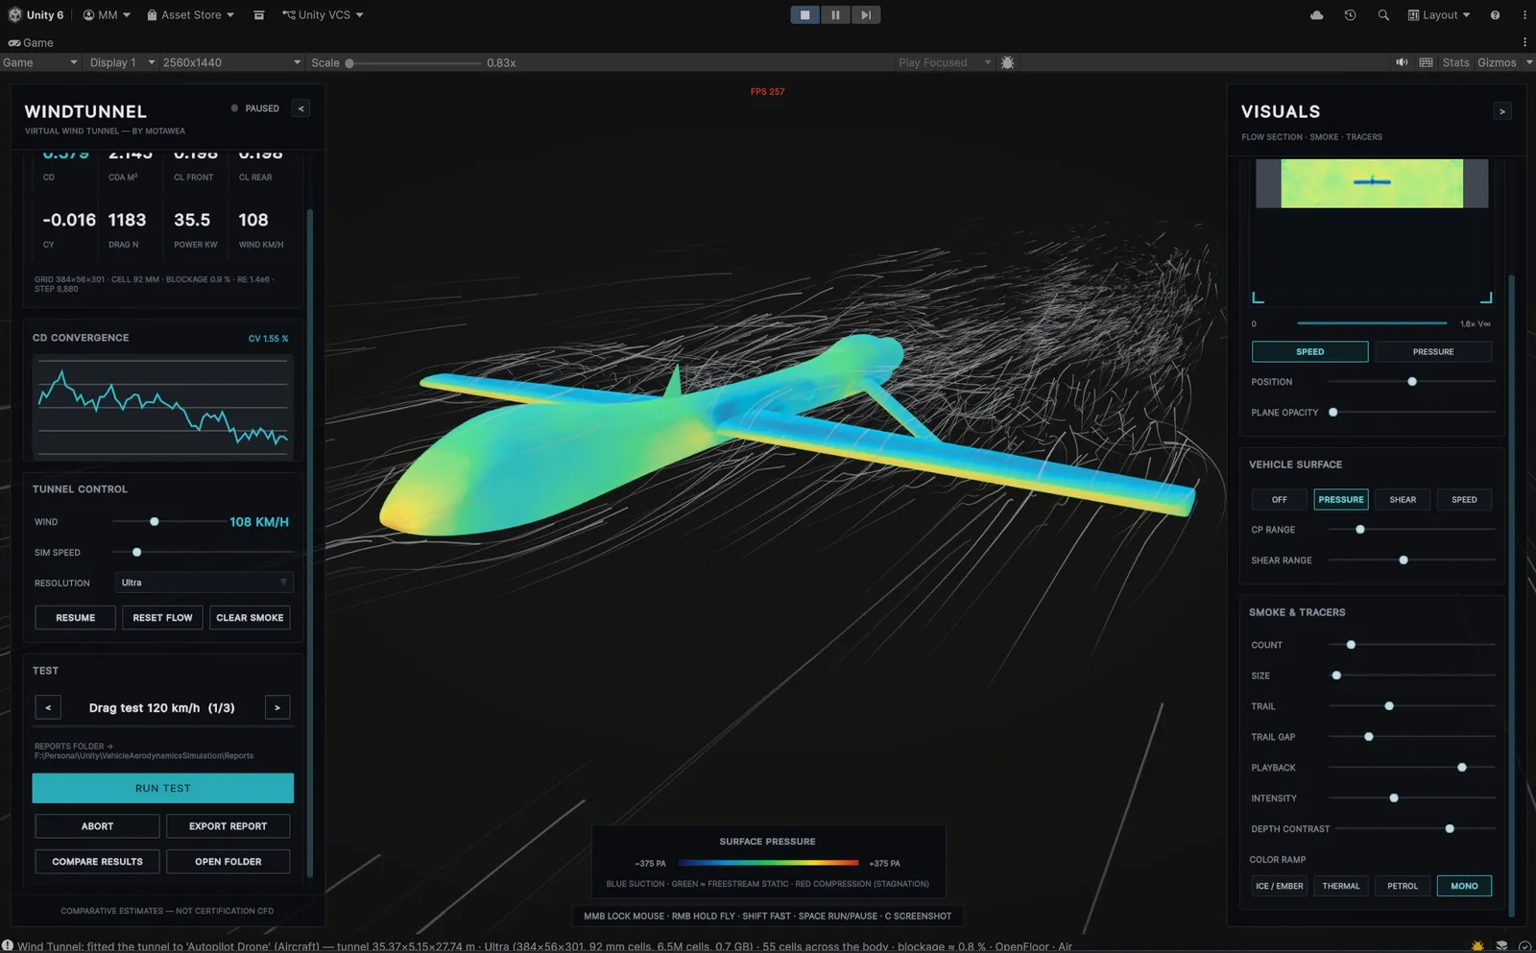Open the Asset Store dropdown
This screenshot has height=953, width=1536.
190,15
